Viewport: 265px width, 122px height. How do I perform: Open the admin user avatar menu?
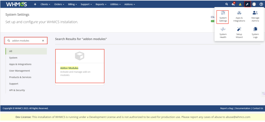(x=254, y=4)
